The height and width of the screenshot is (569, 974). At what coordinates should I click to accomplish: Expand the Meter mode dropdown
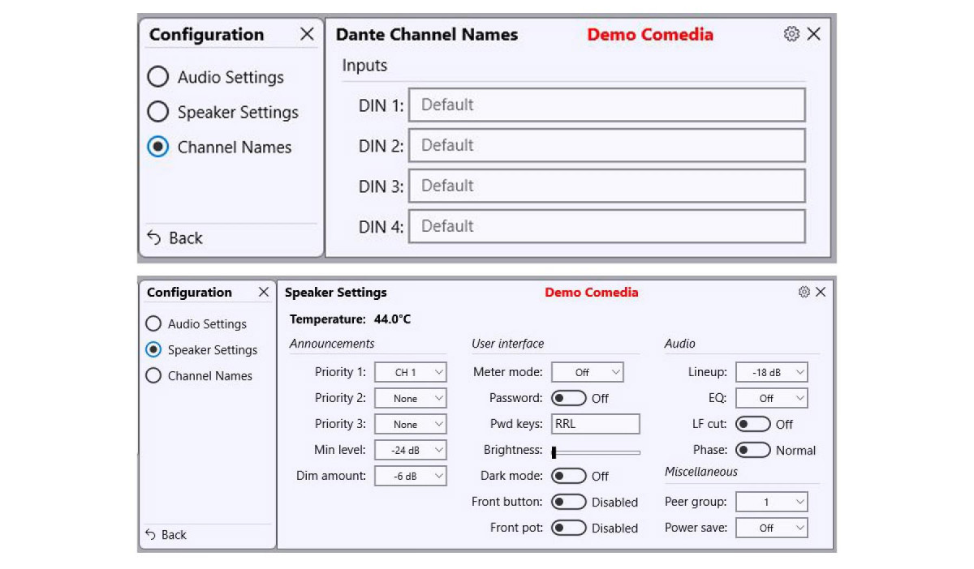point(587,372)
